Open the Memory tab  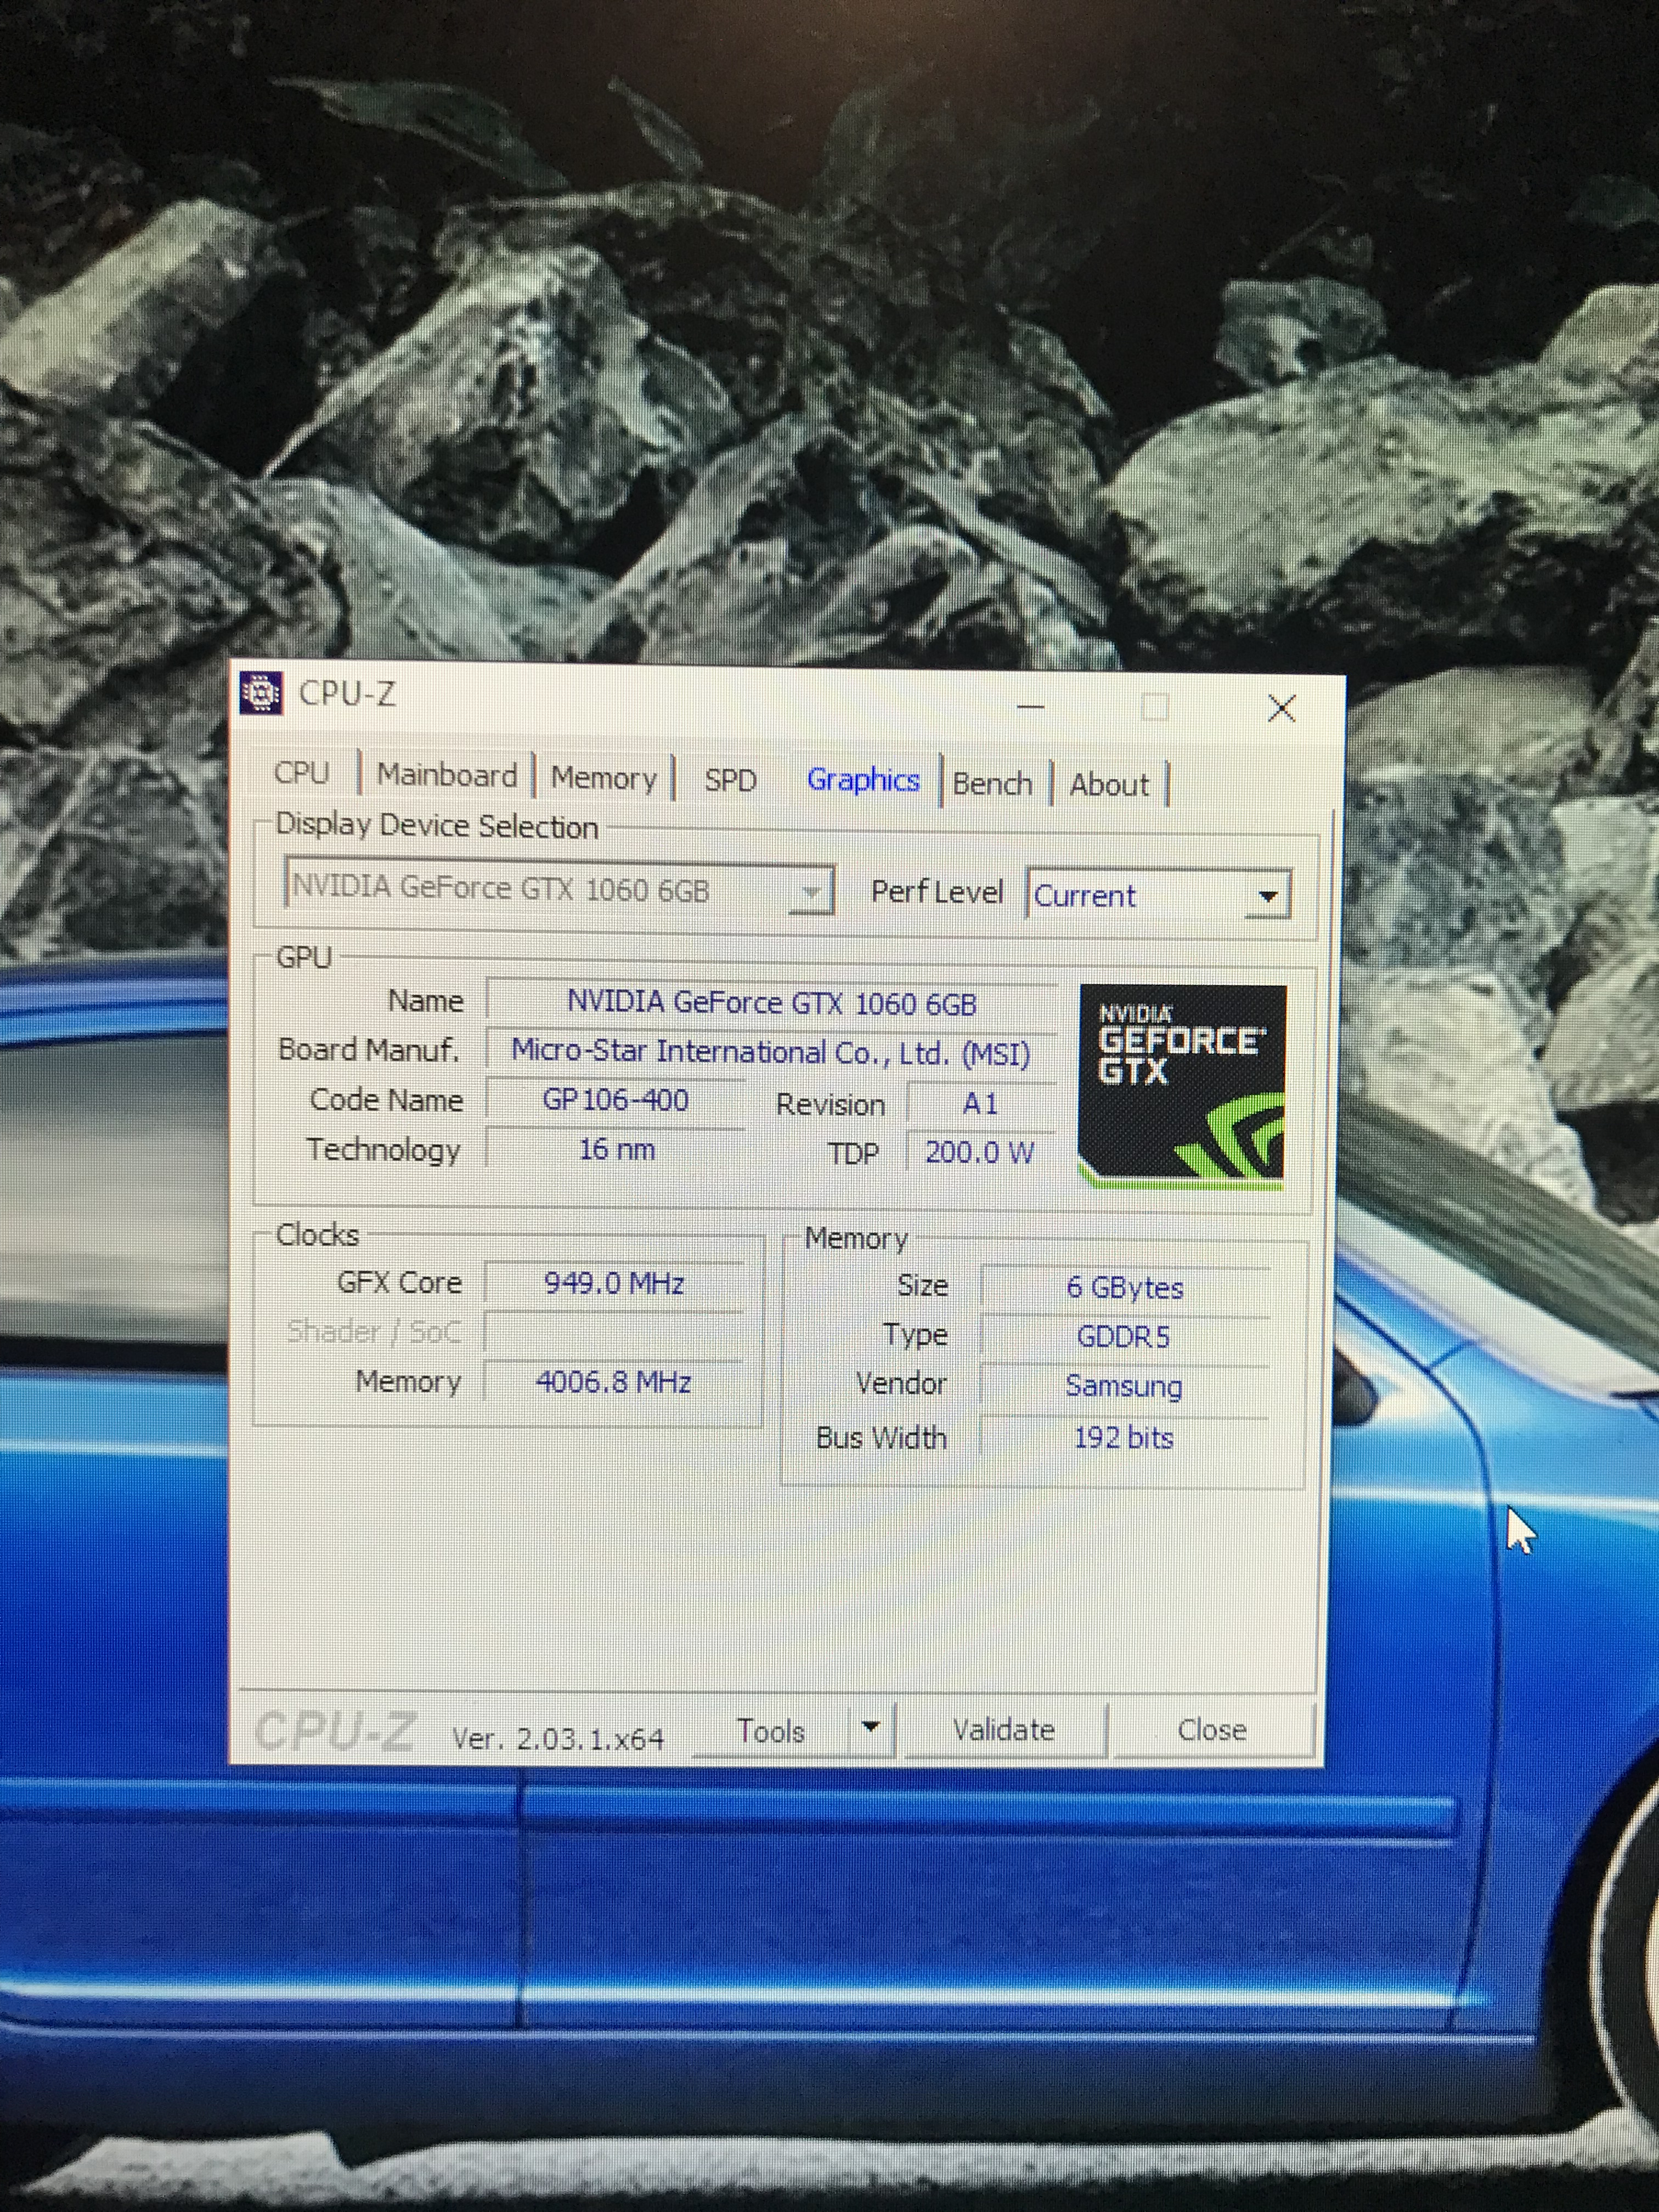click(604, 778)
